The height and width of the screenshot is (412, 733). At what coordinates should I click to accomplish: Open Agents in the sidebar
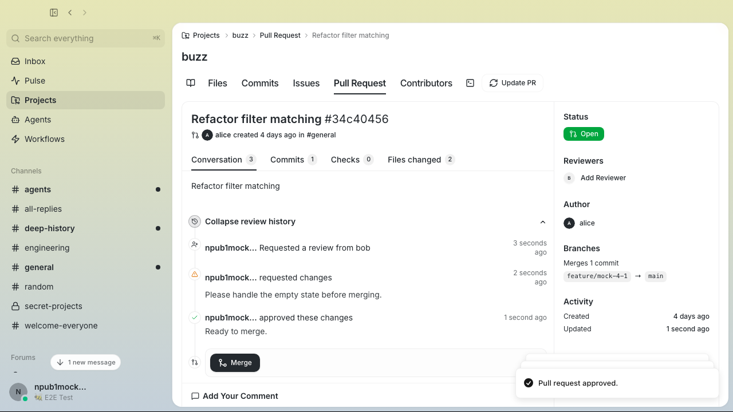point(86,120)
